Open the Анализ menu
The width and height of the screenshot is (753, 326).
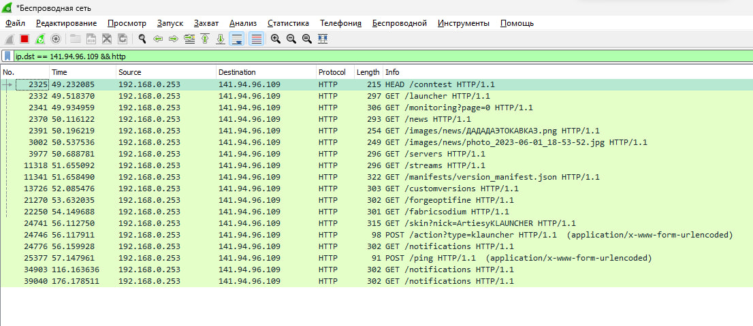pos(243,23)
